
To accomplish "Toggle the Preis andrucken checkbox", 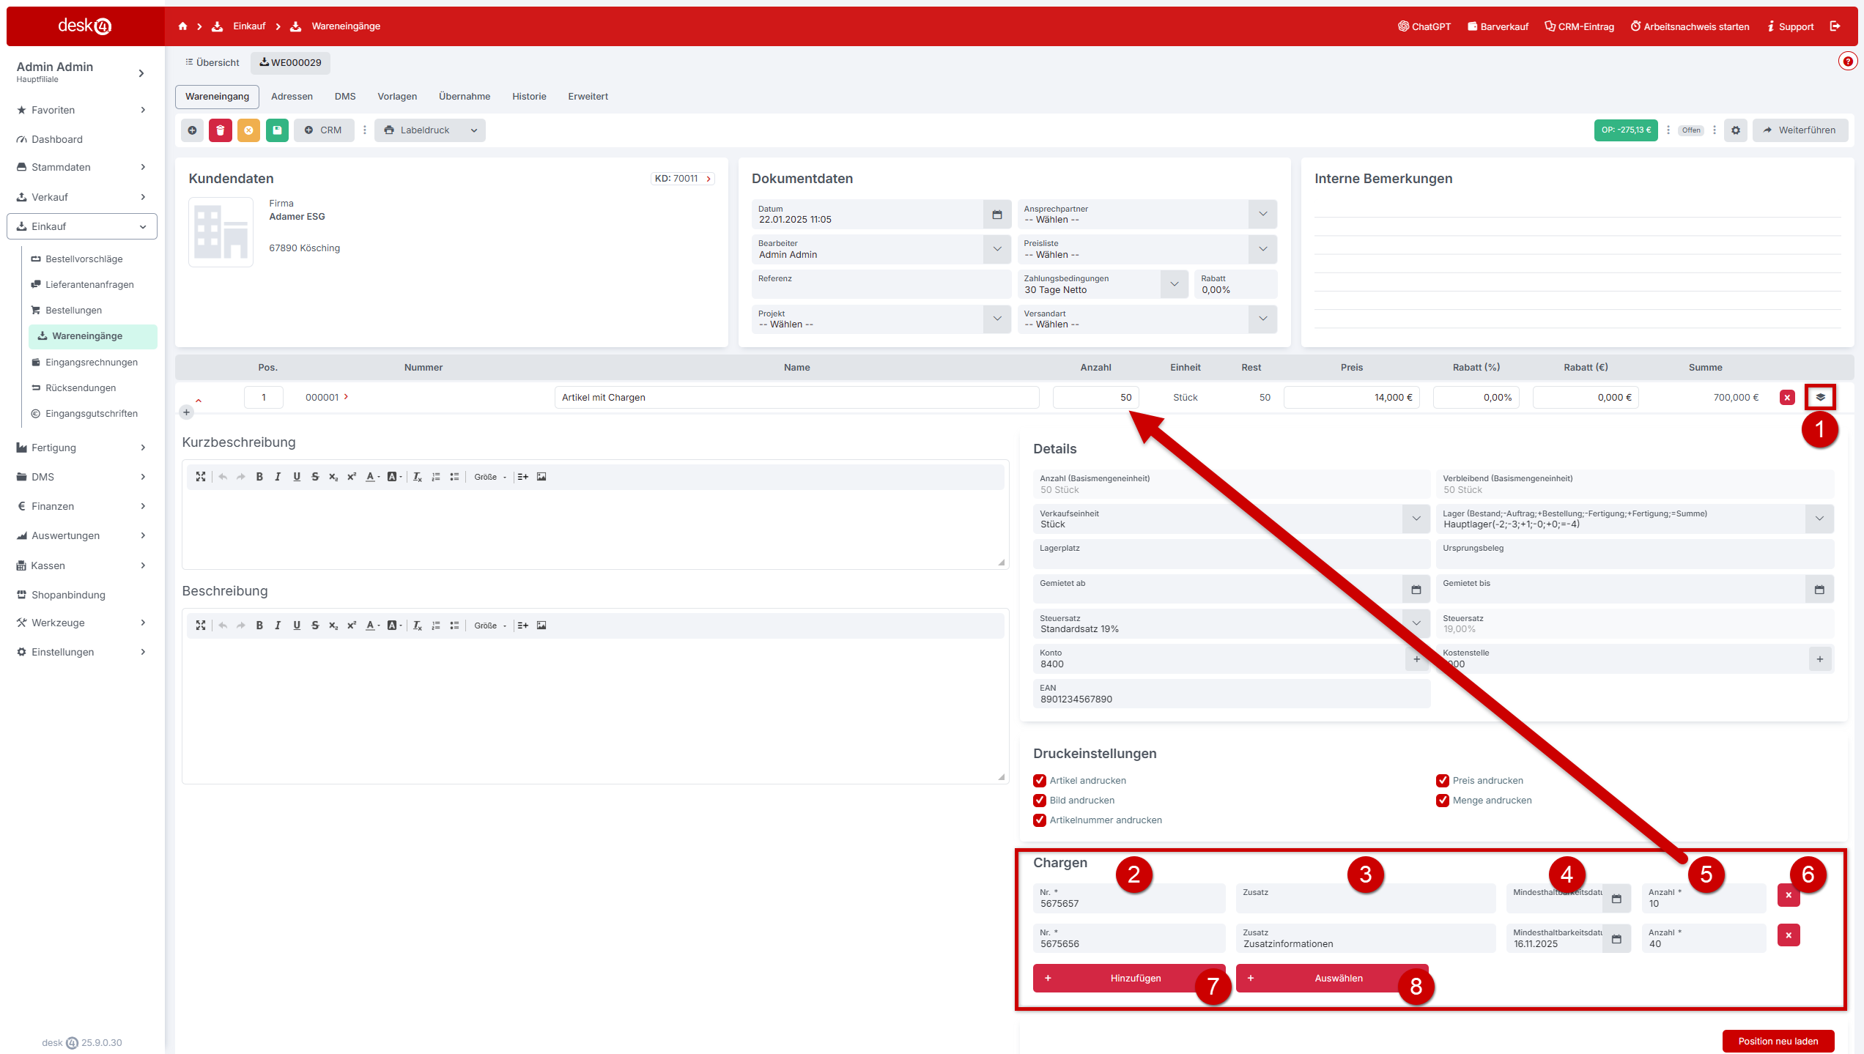I will pyautogui.click(x=1443, y=781).
